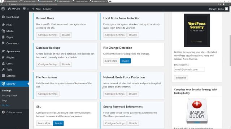Click Learn More for File Change Detection

(111, 61)
